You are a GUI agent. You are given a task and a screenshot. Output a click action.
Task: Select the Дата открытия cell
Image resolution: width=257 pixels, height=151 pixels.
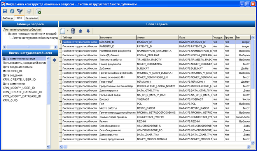click(118, 90)
